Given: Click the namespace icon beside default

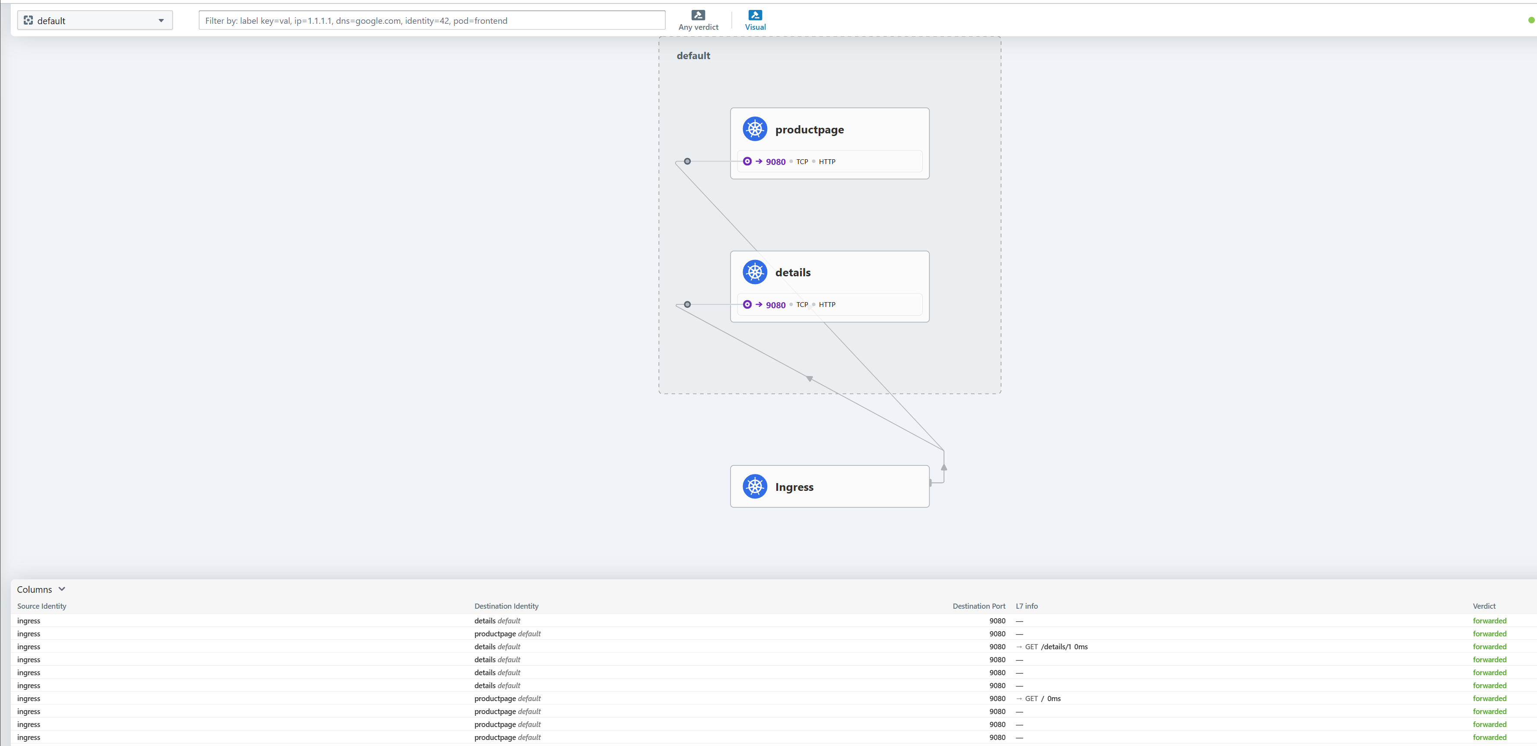Looking at the screenshot, I should (28, 20).
